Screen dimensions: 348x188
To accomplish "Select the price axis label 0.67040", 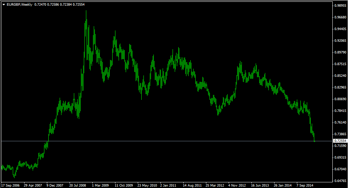I will pyautogui.click(x=340, y=169).
